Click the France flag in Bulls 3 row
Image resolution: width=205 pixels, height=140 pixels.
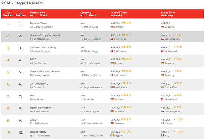163,123
